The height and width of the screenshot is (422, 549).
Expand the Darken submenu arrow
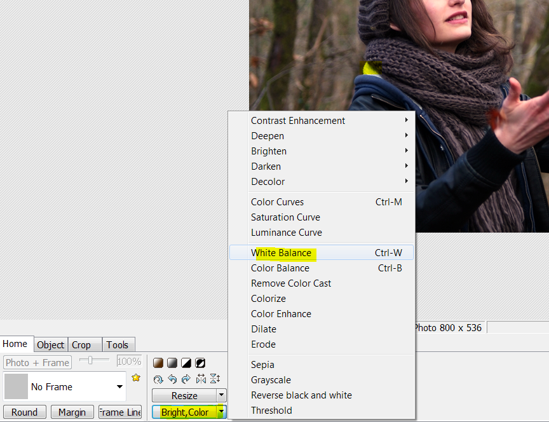tap(406, 166)
